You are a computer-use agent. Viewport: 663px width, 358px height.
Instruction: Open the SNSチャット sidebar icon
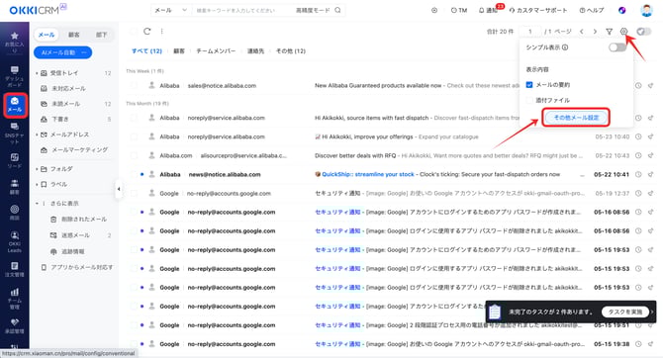pos(15,127)
